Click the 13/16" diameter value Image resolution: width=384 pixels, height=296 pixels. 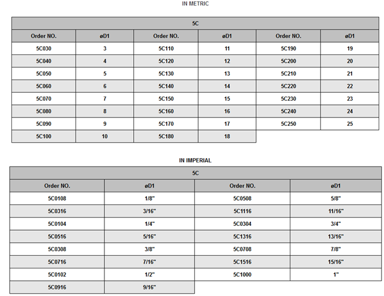tap(336, 237)
